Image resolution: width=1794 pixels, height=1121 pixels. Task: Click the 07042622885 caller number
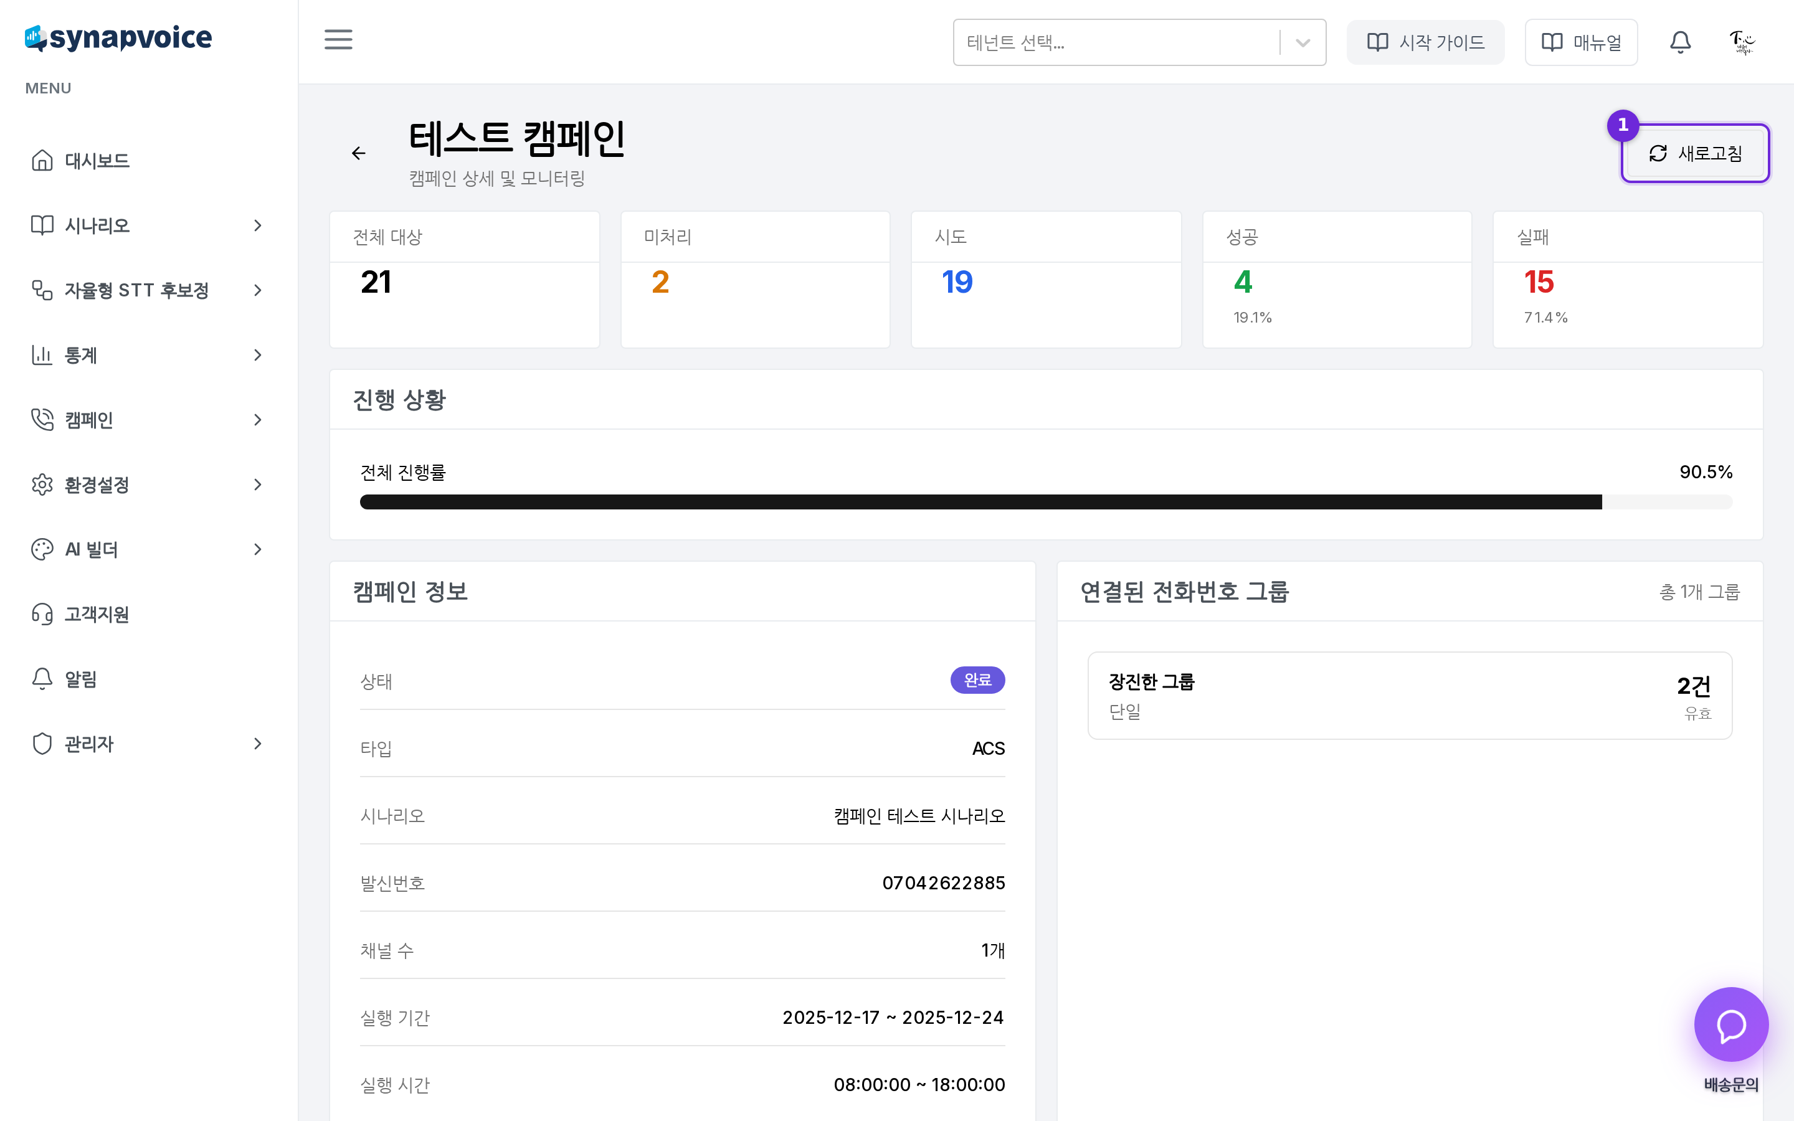[943, 883]
